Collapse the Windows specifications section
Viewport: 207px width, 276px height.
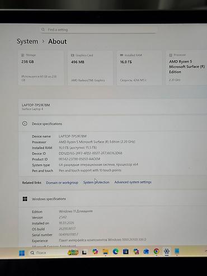coord(112,199)
